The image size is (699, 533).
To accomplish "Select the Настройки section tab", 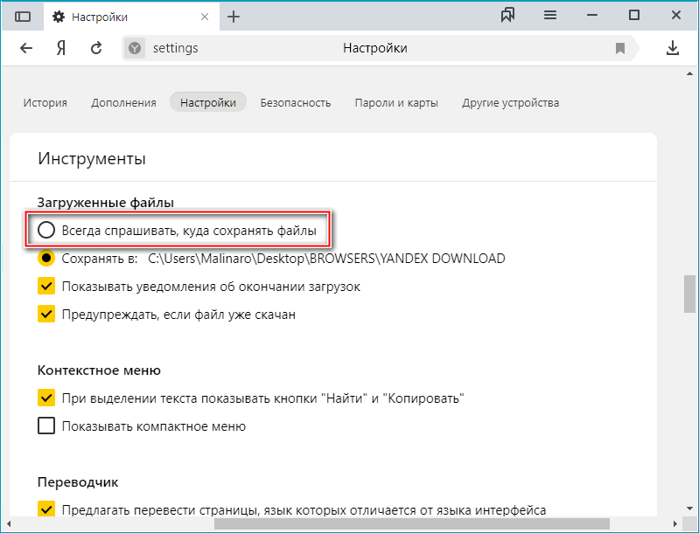I will (208, 102).
